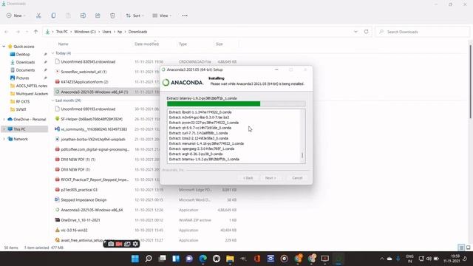This screenshot has width=473, height=266.
Task: Start ScreenRec video recording icon
Action: (119, 244)
